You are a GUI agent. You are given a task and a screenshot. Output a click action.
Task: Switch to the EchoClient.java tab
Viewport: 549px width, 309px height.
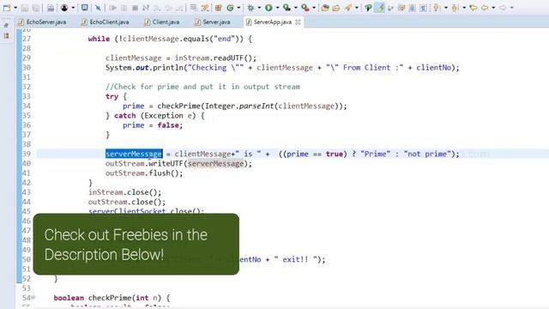[106, 22]
